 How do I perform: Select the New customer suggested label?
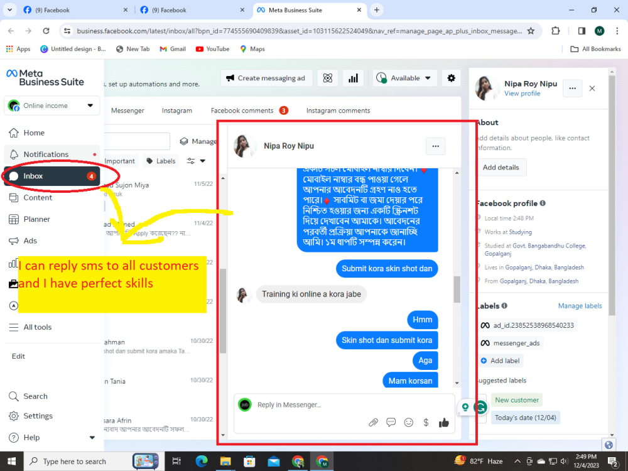tap(517, 400)
